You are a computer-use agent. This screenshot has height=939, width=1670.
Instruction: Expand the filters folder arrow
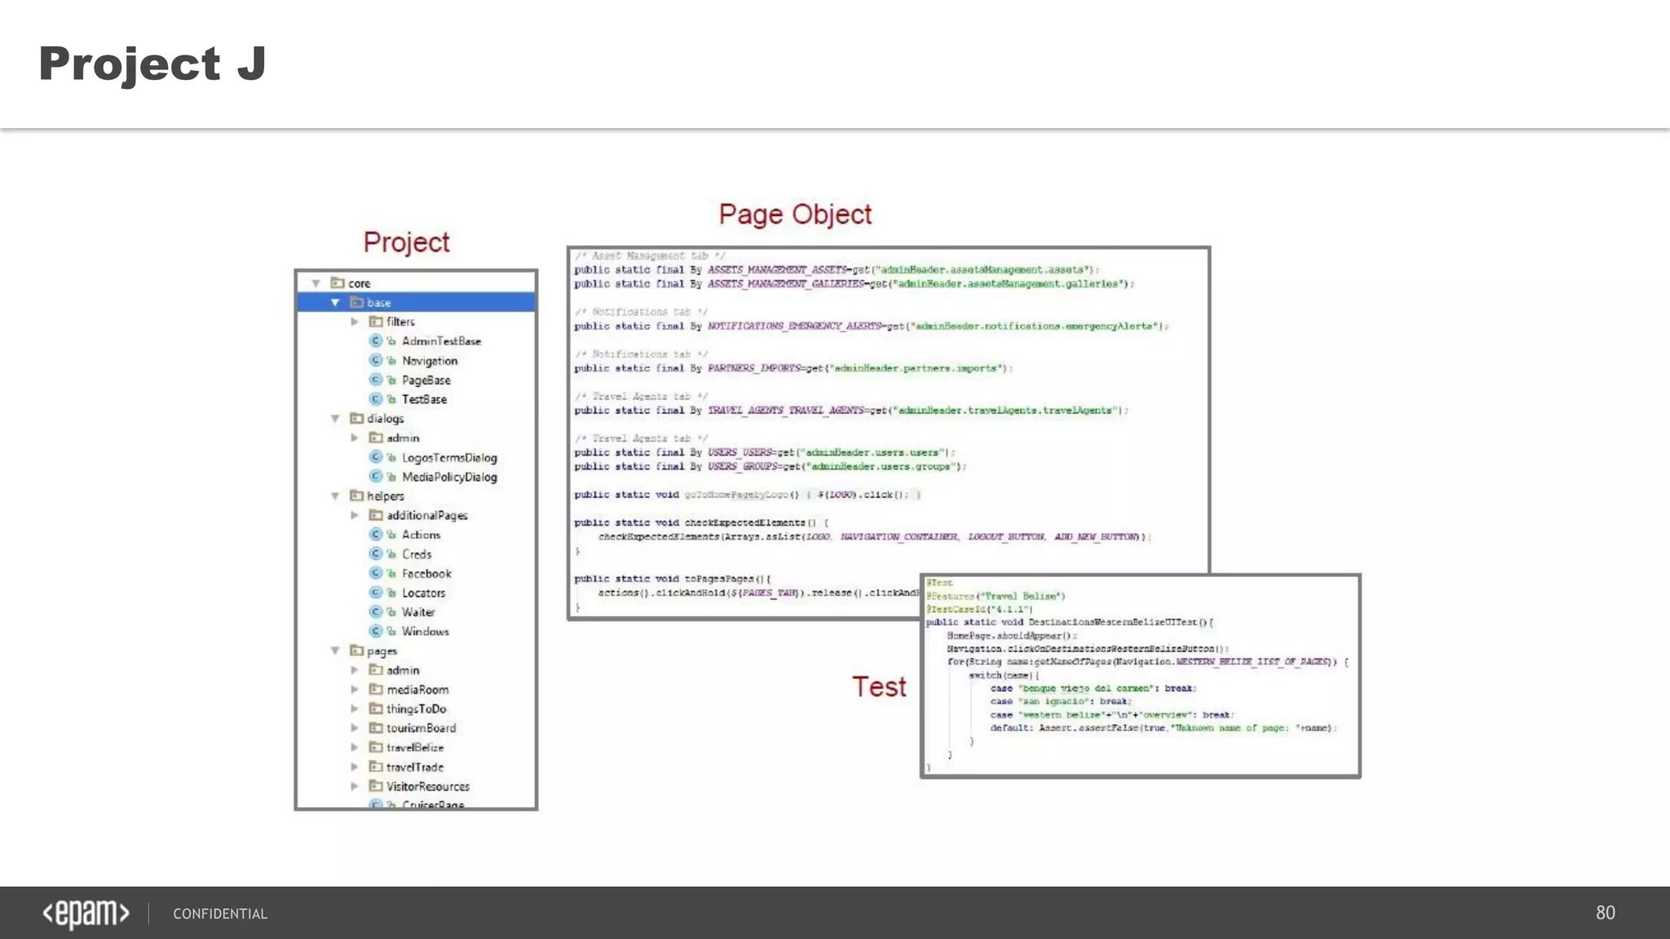click(x=355, y=322)
